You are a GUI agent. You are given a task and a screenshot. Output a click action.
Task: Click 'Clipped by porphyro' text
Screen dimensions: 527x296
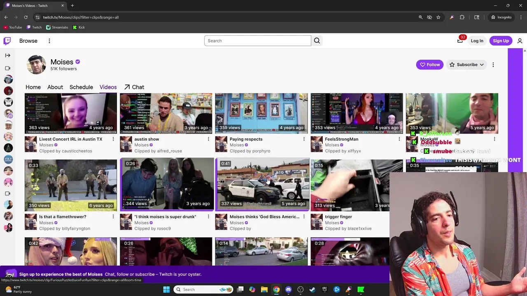point(250,151)
